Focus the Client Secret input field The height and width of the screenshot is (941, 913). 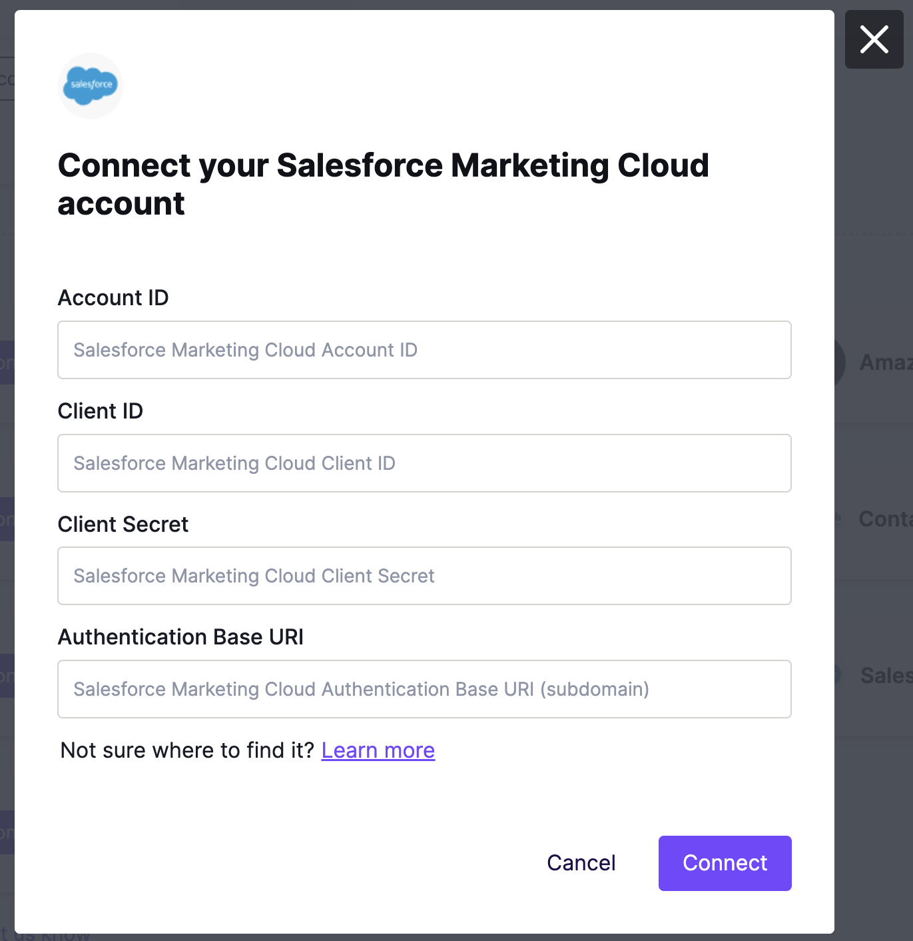click(424, 576)
